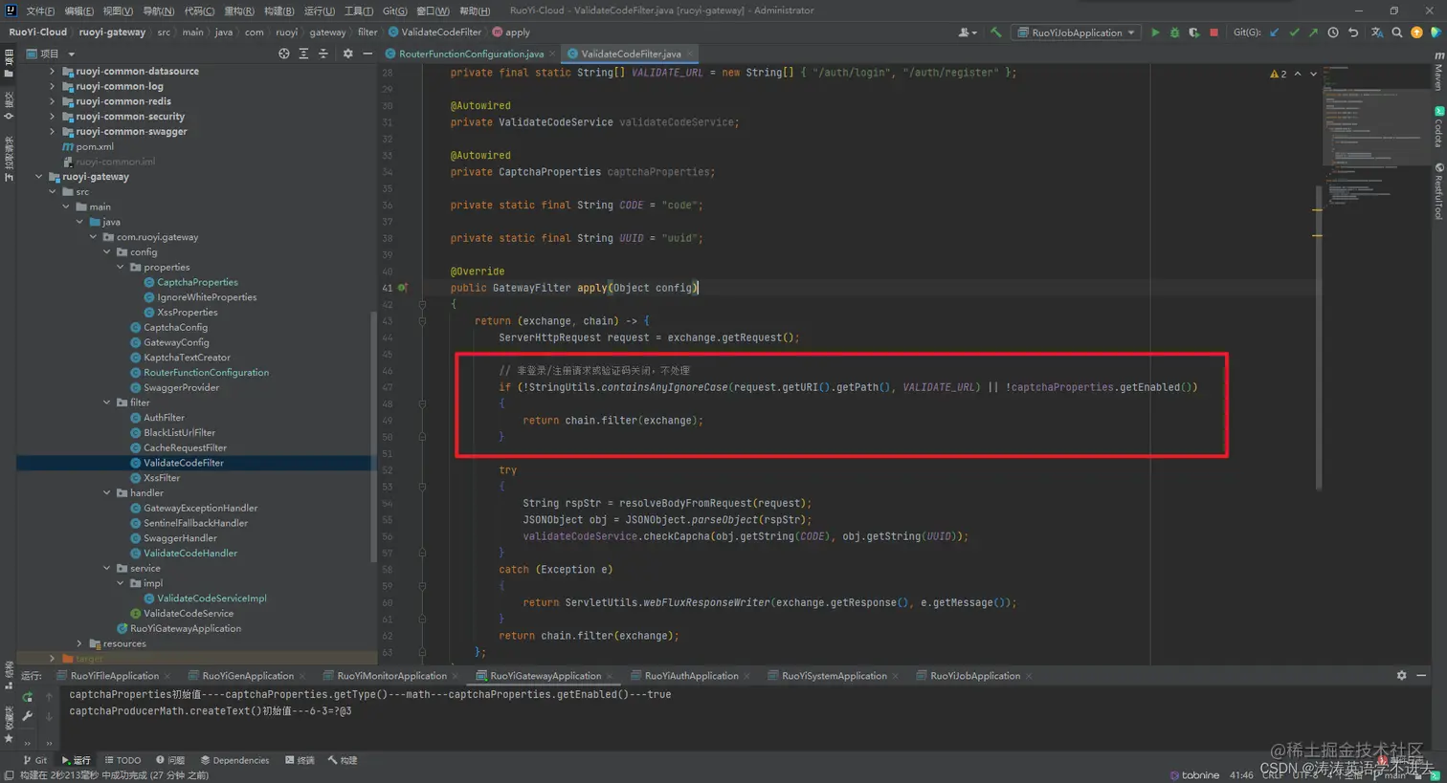Image resolution: width=1447 pixels, height=783 pixels.
Task: Open the 文件(F) menu
Action: coord(40,11)
